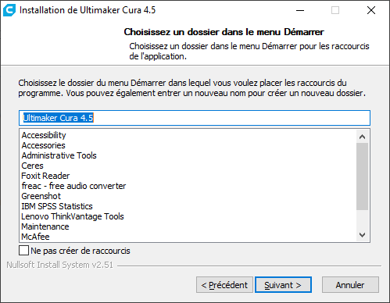Click the folder list scroll down arrow

(x=362, y=235)
